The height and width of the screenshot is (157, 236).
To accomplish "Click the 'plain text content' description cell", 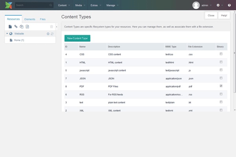I will pyautogui.click(x=116, y=102).
